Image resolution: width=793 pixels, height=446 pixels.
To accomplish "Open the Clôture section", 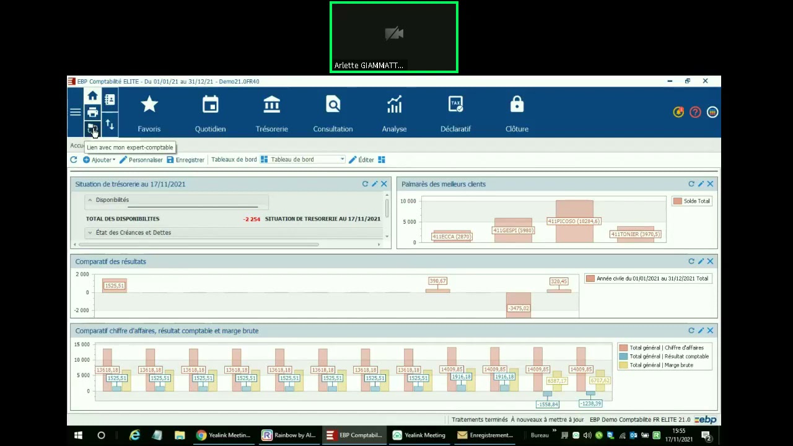I will [517, 114].
